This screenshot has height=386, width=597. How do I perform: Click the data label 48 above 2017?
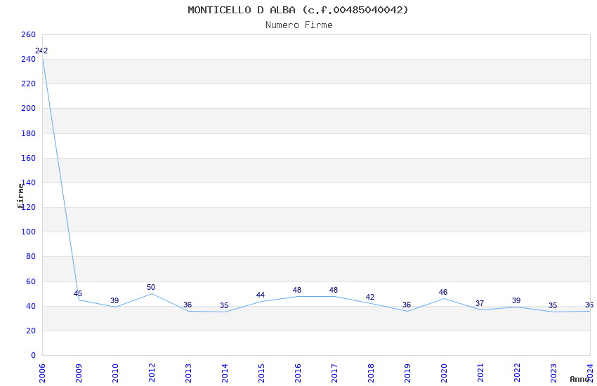334,290
